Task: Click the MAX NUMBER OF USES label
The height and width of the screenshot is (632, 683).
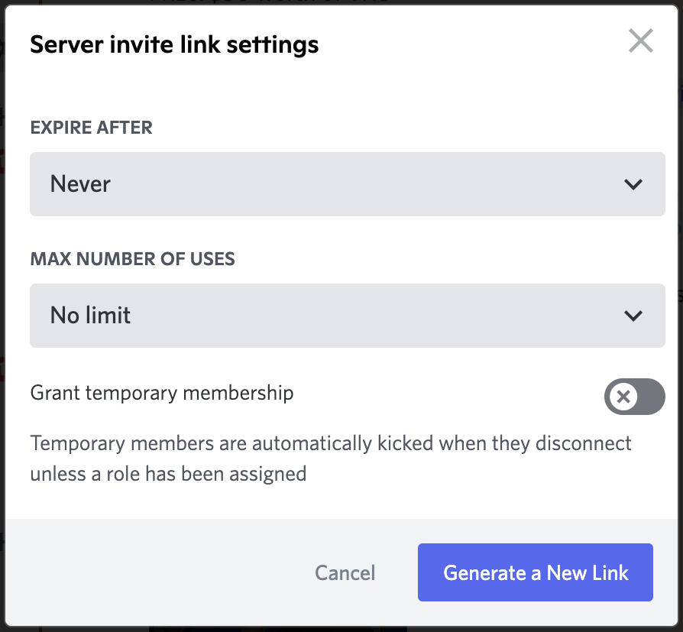Action: pyautogui.click(x=132, y=259)
